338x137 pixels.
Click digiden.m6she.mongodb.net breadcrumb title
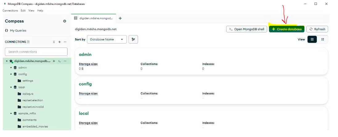pos(96,29)
